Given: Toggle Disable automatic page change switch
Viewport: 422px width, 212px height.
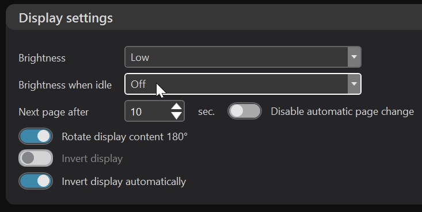Looking at the screenshot, I should point(244,111).
